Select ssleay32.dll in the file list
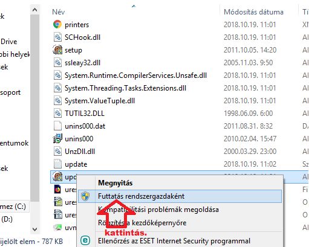This screenshot has height=247, width=309. pos(82,63)
